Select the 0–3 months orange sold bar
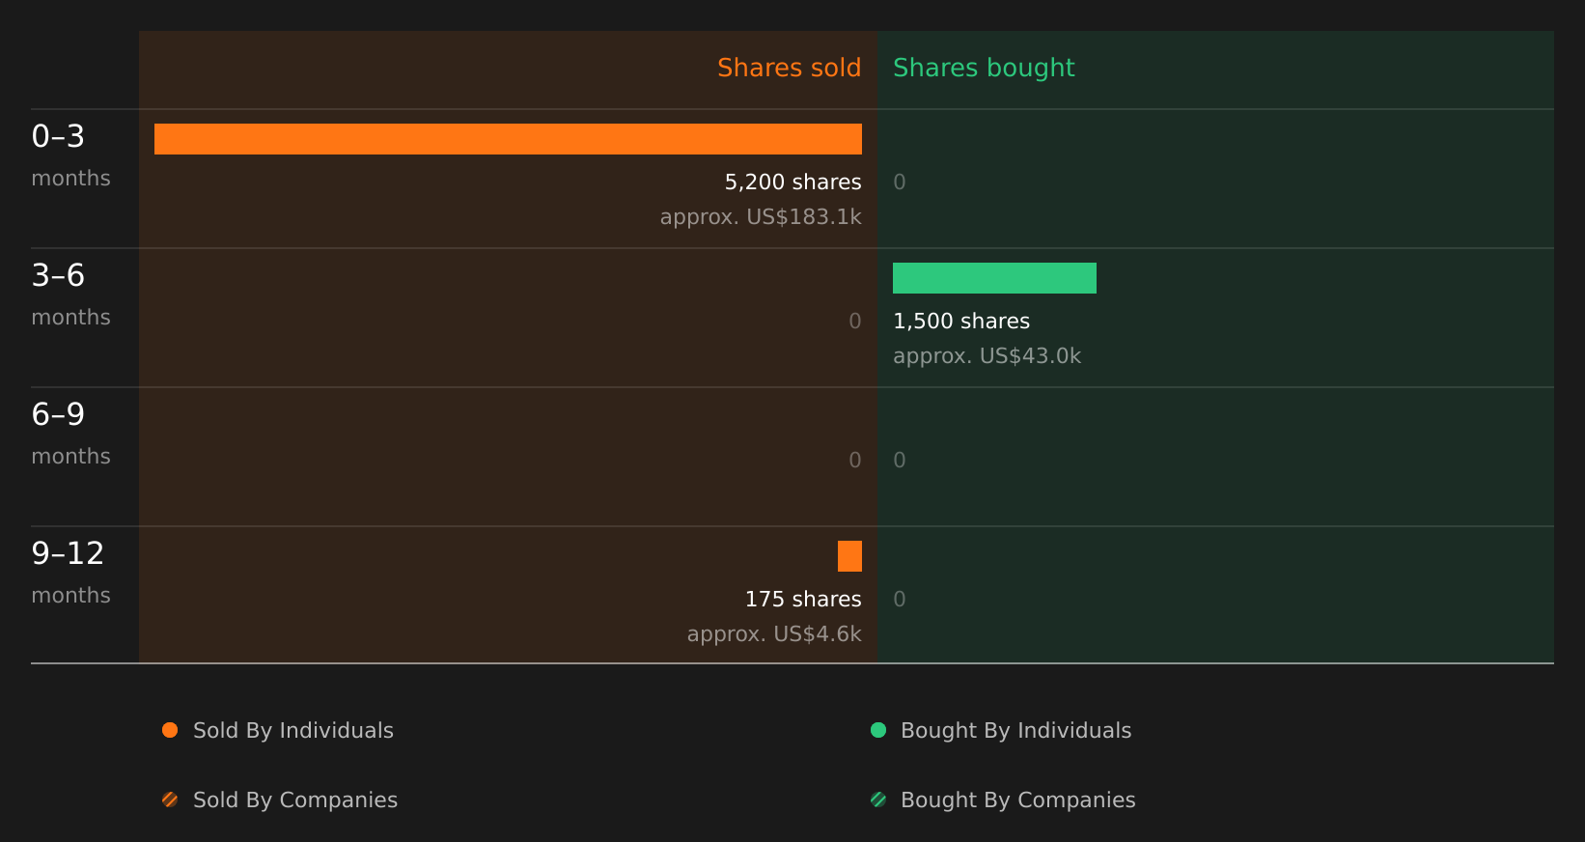Image resolution: width=1585 pixels, height=842 pixels. [x=508, y=139]
